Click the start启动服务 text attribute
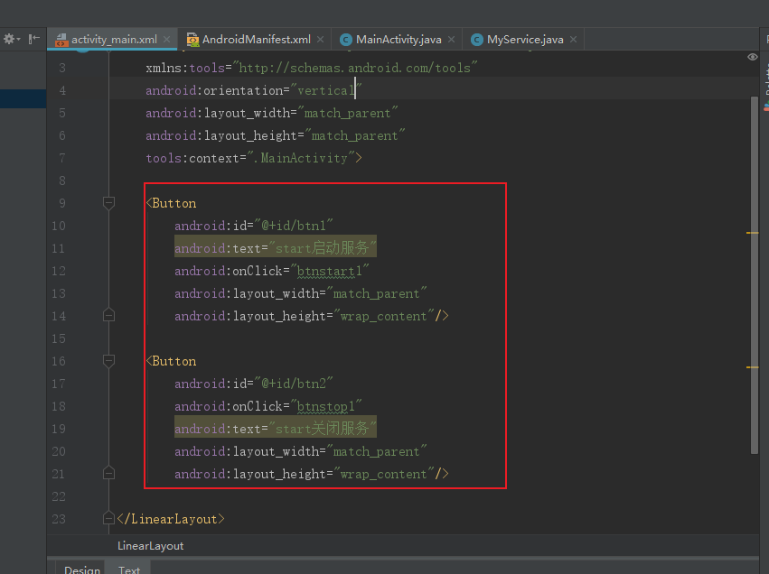 point(276,248)
